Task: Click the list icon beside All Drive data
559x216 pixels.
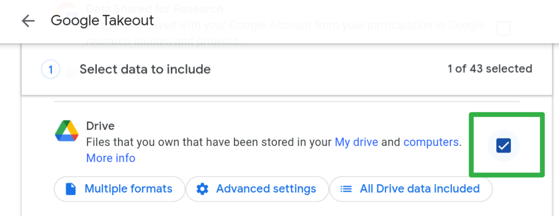Action: pyautogui.click(x=346, y=189)
